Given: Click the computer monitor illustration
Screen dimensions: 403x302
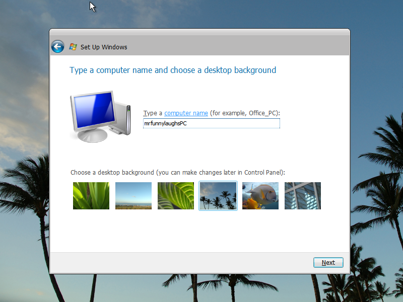Looking at the screenshot, I should (100, 116).
